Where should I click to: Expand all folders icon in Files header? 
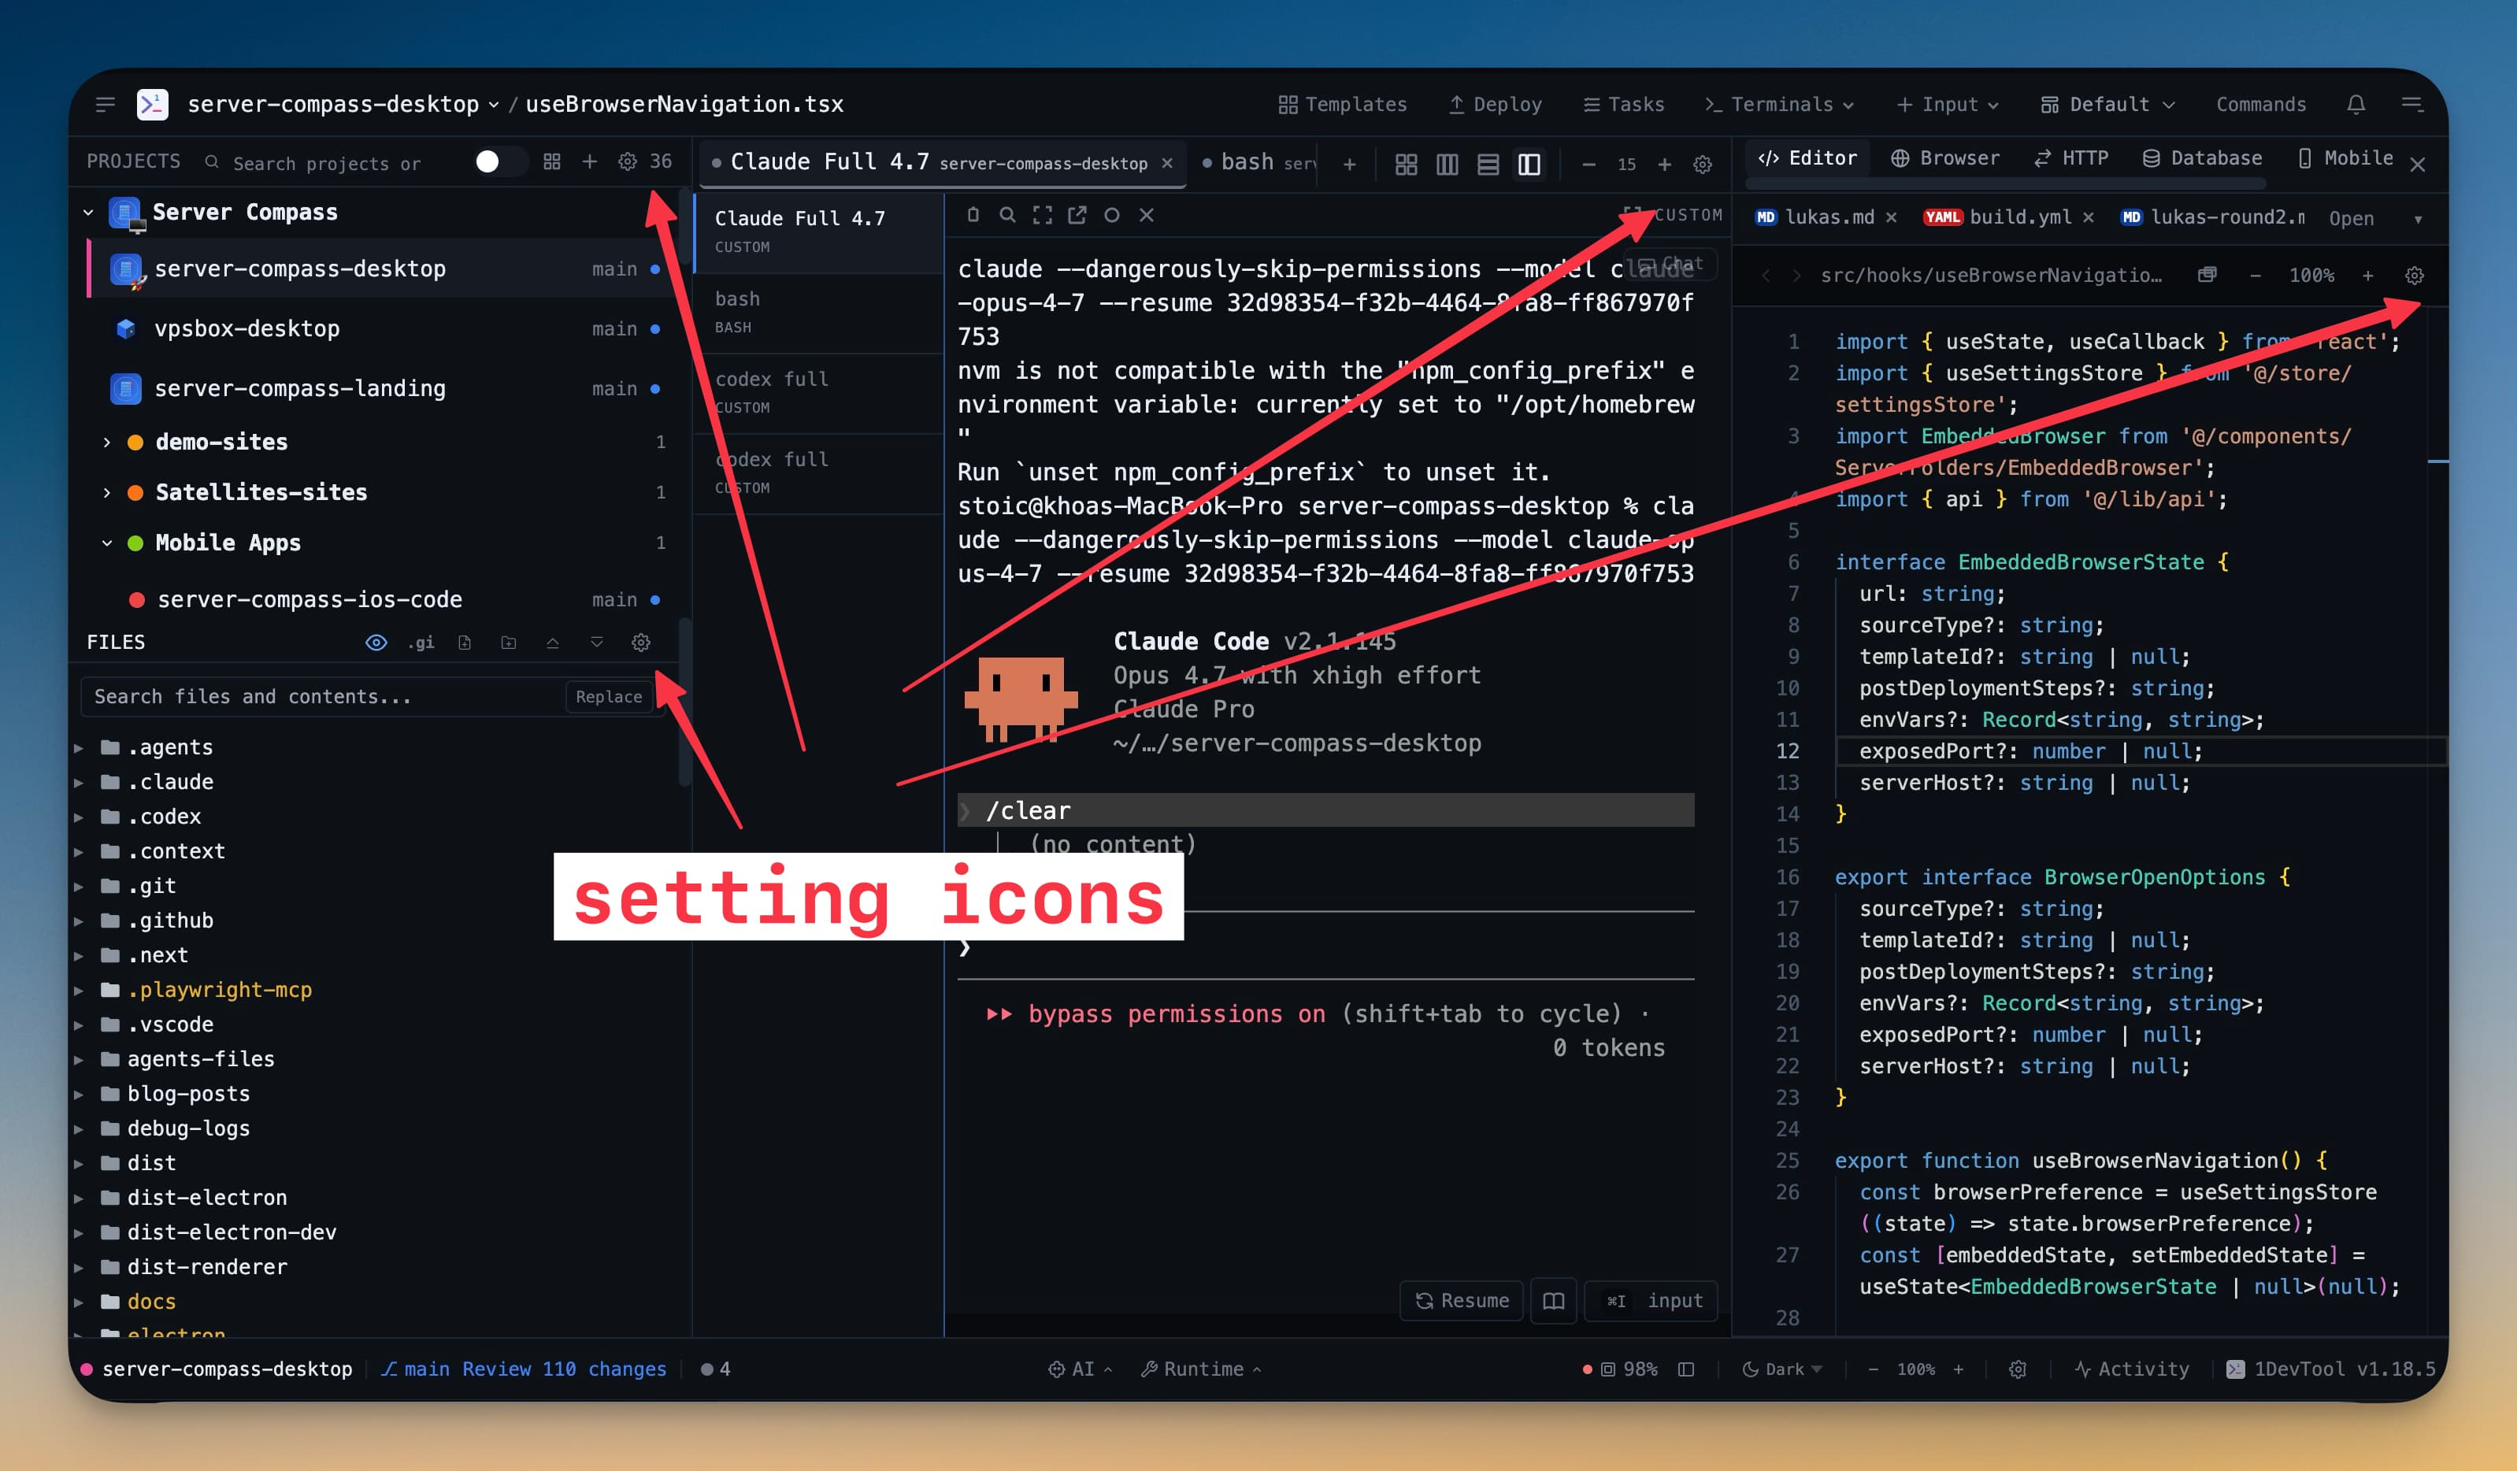(x=596, y=642)
